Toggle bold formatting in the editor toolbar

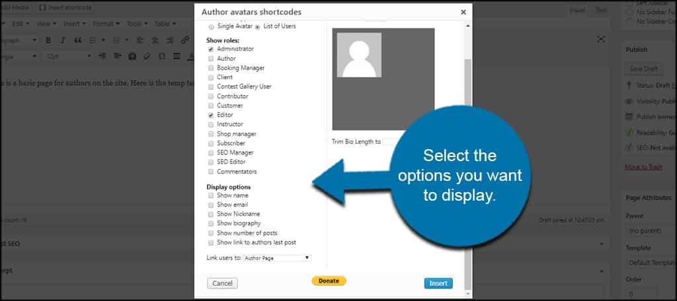click(48, 40)
